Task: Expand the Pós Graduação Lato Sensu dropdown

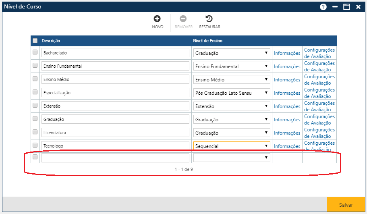Action: pos(231,93)
